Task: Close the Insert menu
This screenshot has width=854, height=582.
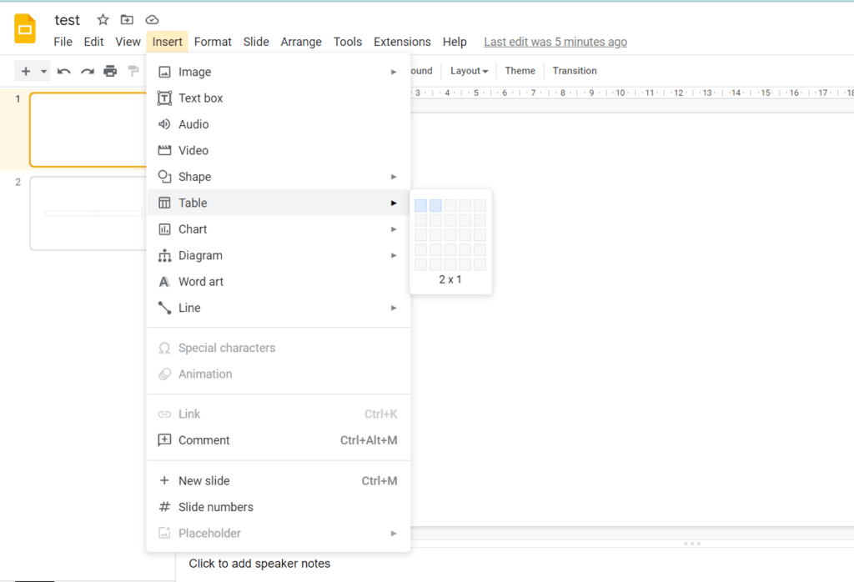Action: 167,42
